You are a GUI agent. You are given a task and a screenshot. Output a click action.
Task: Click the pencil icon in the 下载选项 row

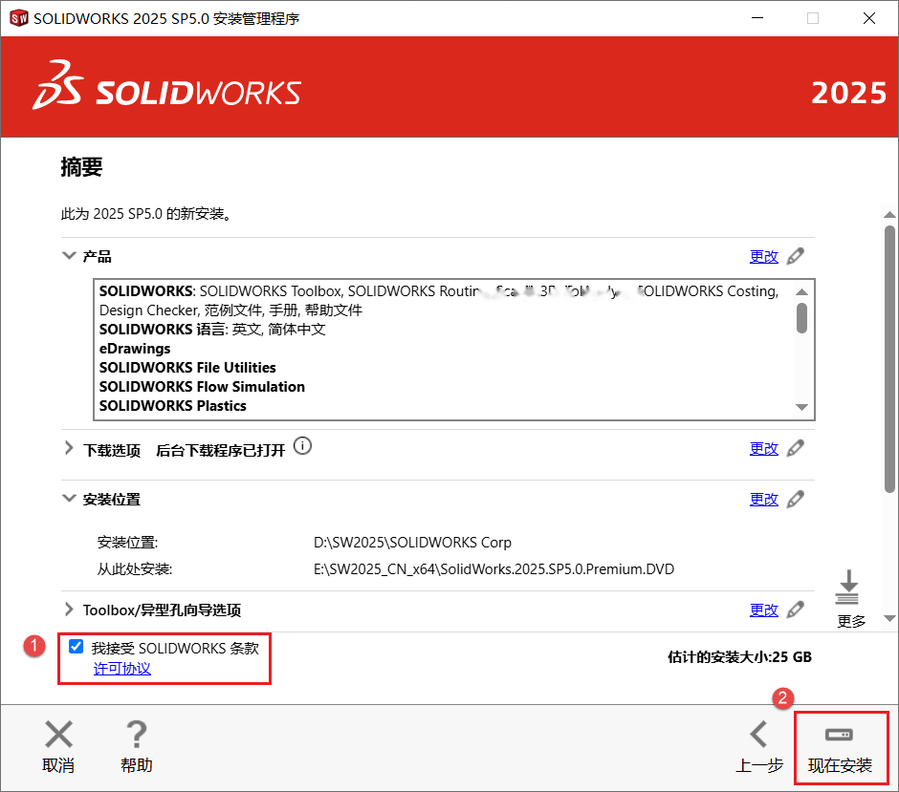point(795,448)
